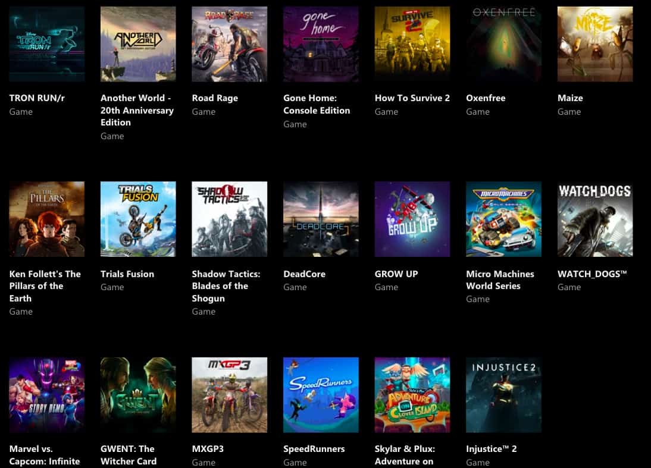Open the GWENT: The Witcher Card title
The width and height of the screenshot is (651, 468).
(129, 455)
